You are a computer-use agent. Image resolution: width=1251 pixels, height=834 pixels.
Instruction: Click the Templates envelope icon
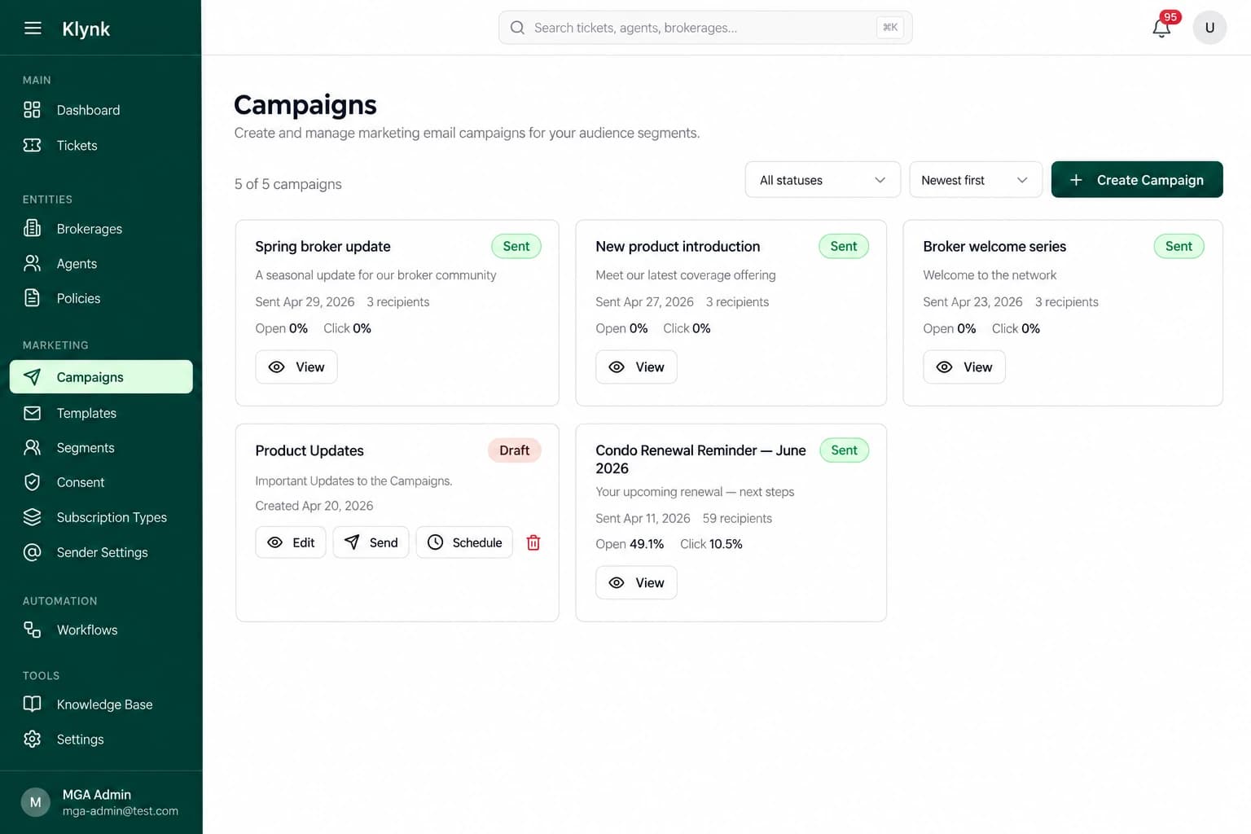[x=32, y=413]
